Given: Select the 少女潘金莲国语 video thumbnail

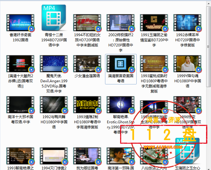Looking at the screenshot, I should pos(87,64).
